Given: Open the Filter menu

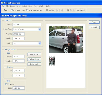Looking at the screenshot, I should (x=30, y=6).
